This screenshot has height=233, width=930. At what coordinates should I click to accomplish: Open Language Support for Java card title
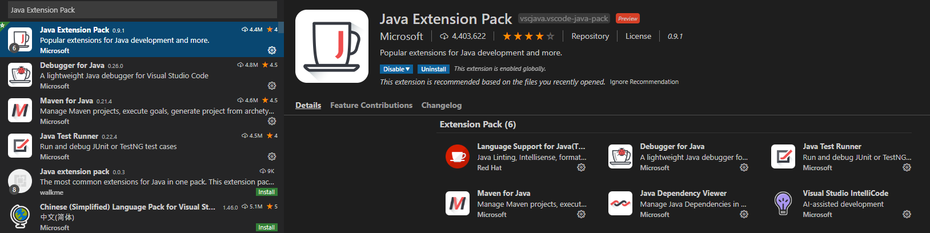pos(531,146)
